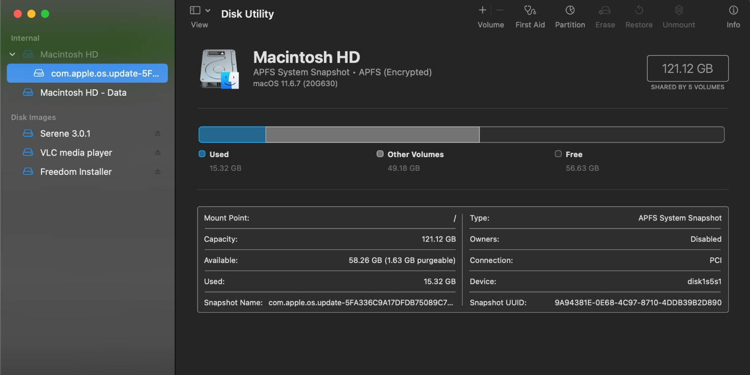The image size is (750, 375).
Task: Toggle the sidebar view icon
Action: click(x=195, y=10)
